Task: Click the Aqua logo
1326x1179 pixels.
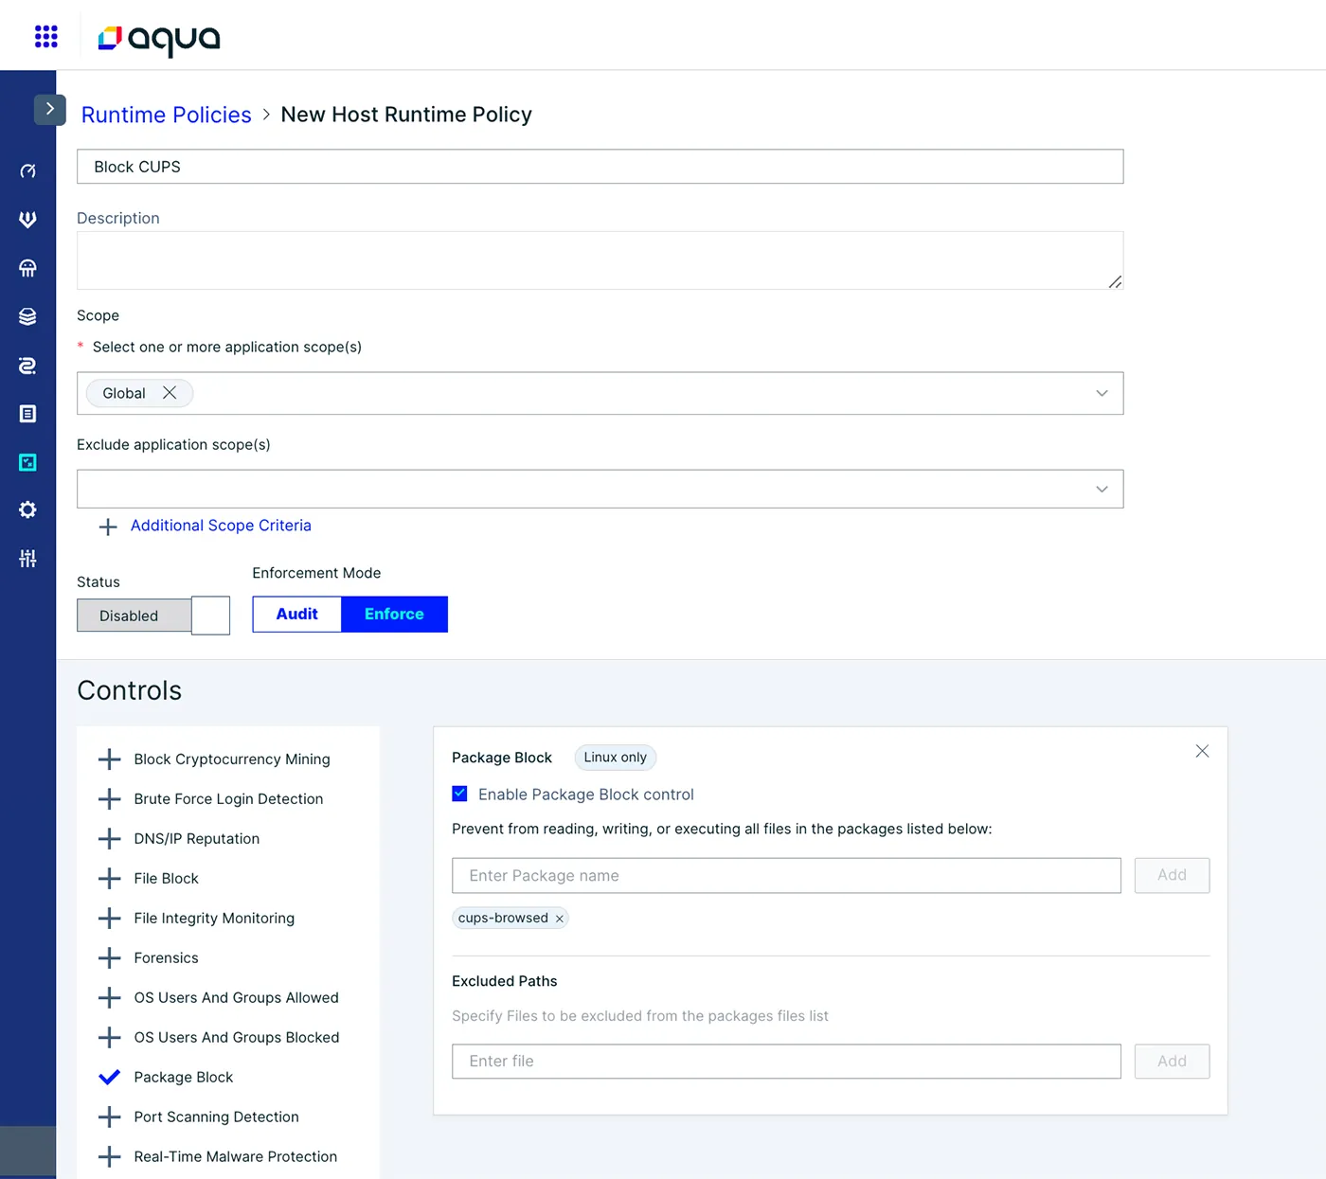Action: point(159,40)
